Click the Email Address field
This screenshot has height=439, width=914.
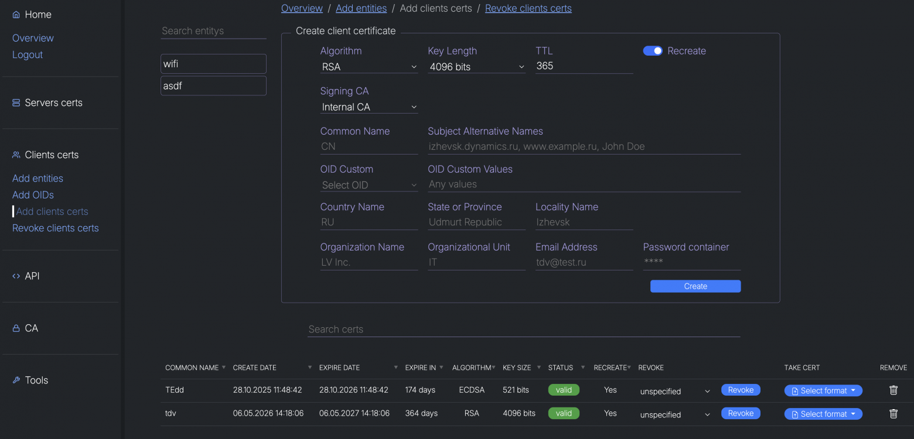coord(584,262)
